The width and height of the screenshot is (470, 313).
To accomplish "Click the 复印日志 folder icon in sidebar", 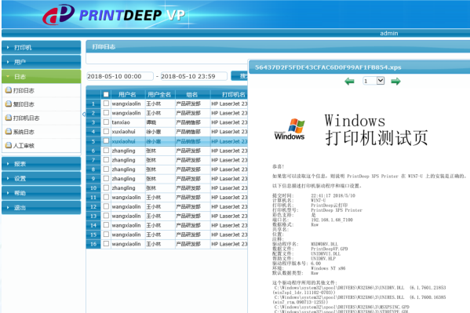I will point(9,104).
